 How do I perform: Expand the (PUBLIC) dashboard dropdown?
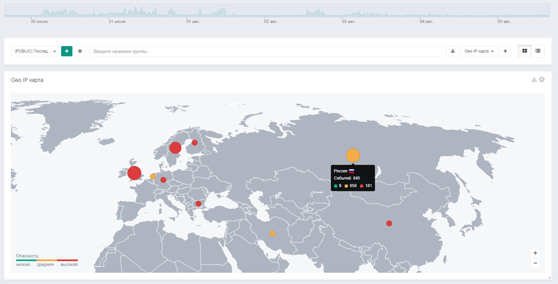(35, 51)
